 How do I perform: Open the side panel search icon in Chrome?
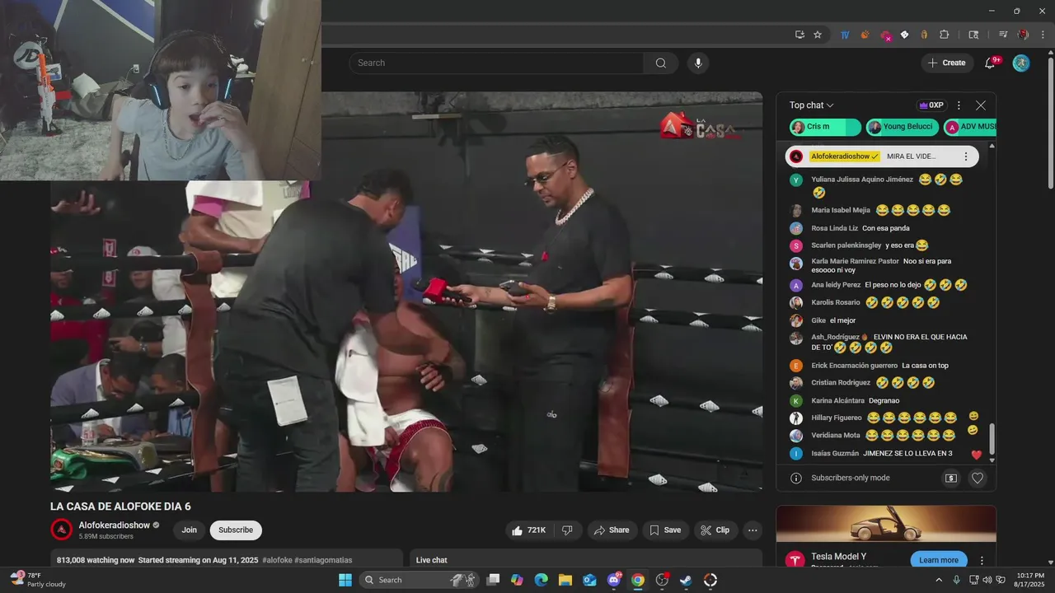pyautogui.click(x=973, y=35)
